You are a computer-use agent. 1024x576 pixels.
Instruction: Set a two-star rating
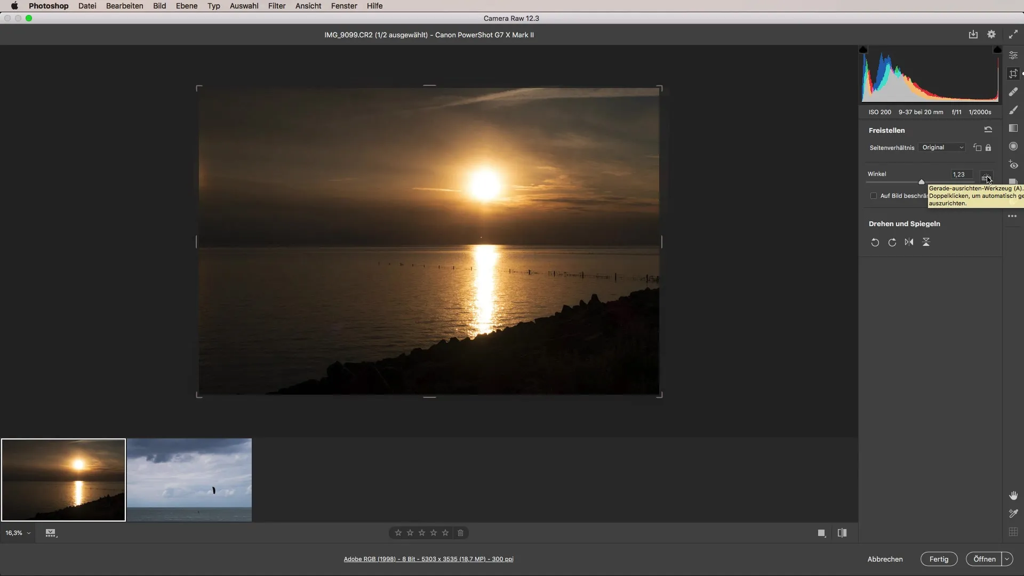click(410, 533)
